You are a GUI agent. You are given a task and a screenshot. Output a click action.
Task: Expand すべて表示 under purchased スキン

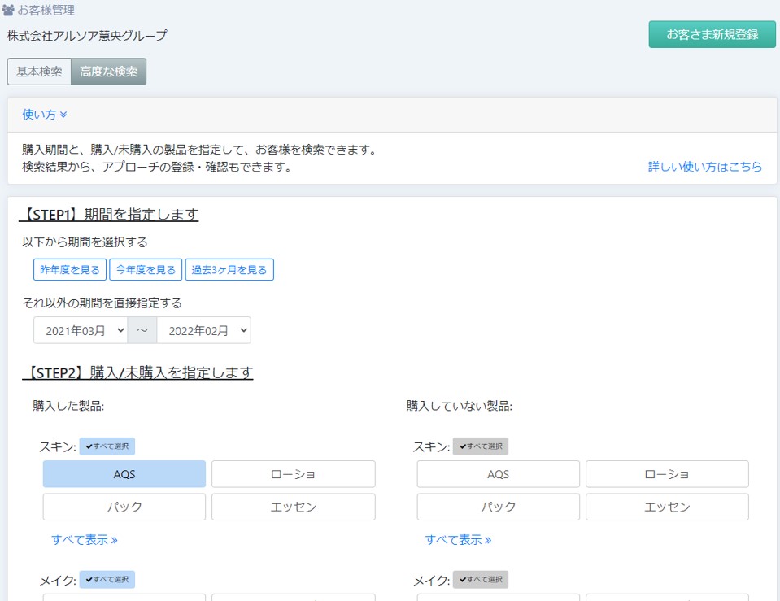pos(85,540)
